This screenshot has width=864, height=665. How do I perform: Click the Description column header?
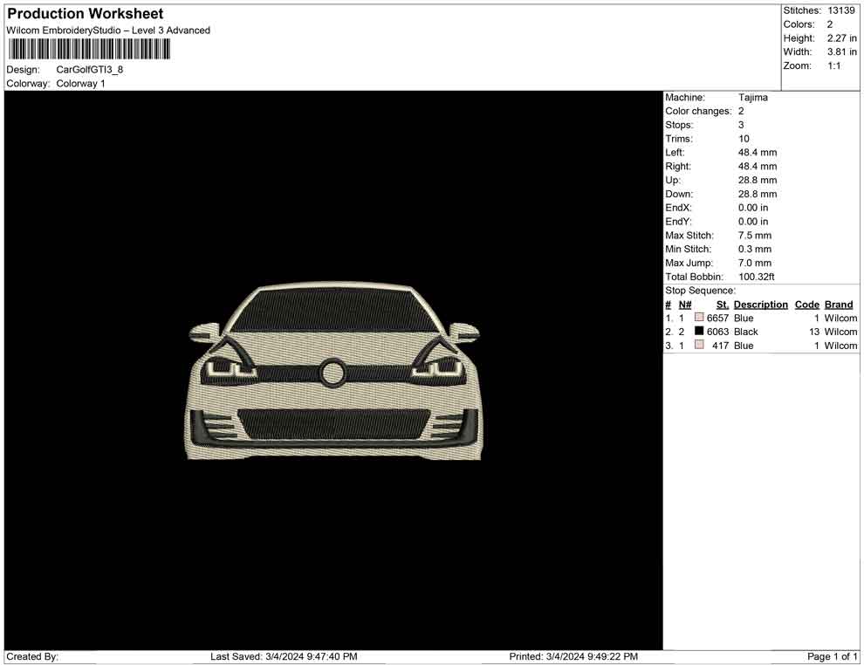point(760,305)
